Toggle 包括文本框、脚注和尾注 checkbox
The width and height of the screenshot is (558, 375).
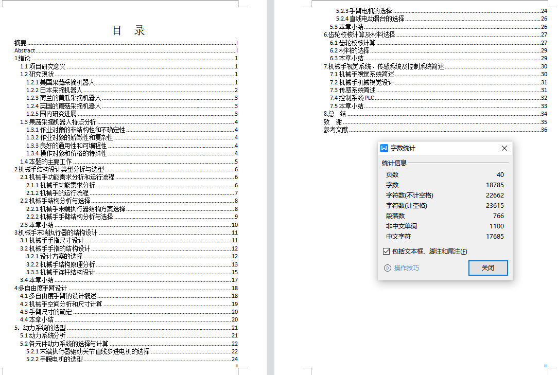coord(386,251)
